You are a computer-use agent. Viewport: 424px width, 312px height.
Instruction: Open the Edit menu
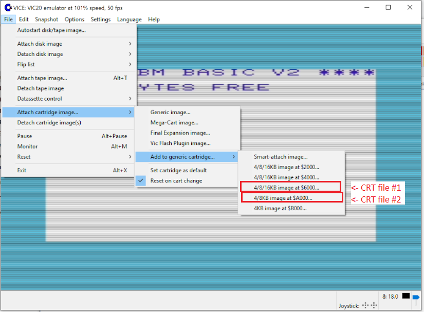point(24,19)
